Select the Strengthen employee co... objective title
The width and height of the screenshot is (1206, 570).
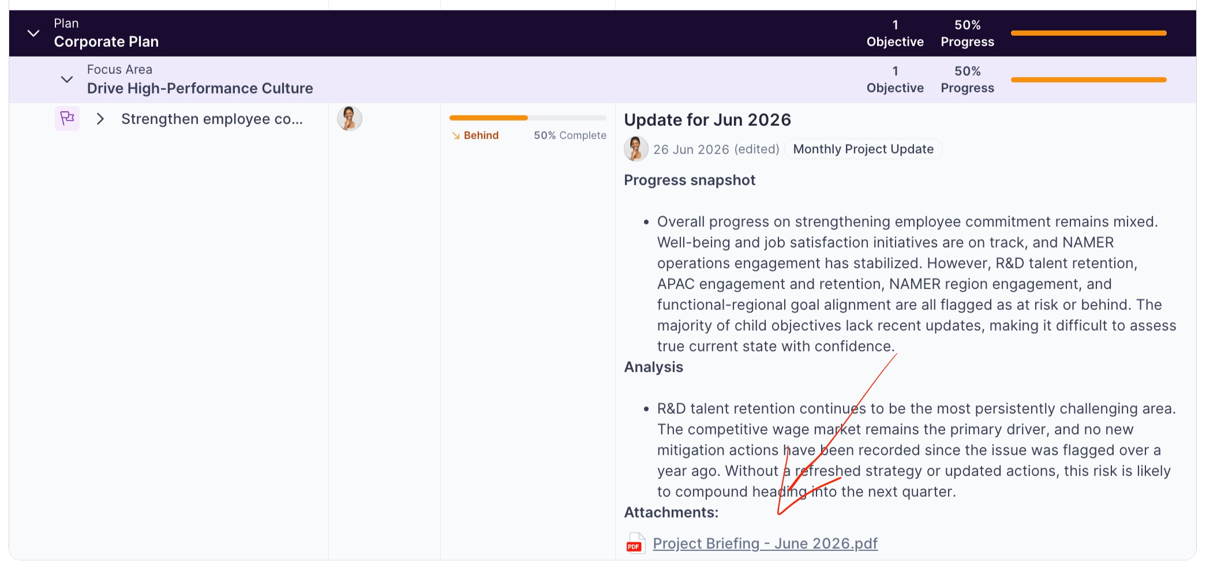[x=212, y=119]
